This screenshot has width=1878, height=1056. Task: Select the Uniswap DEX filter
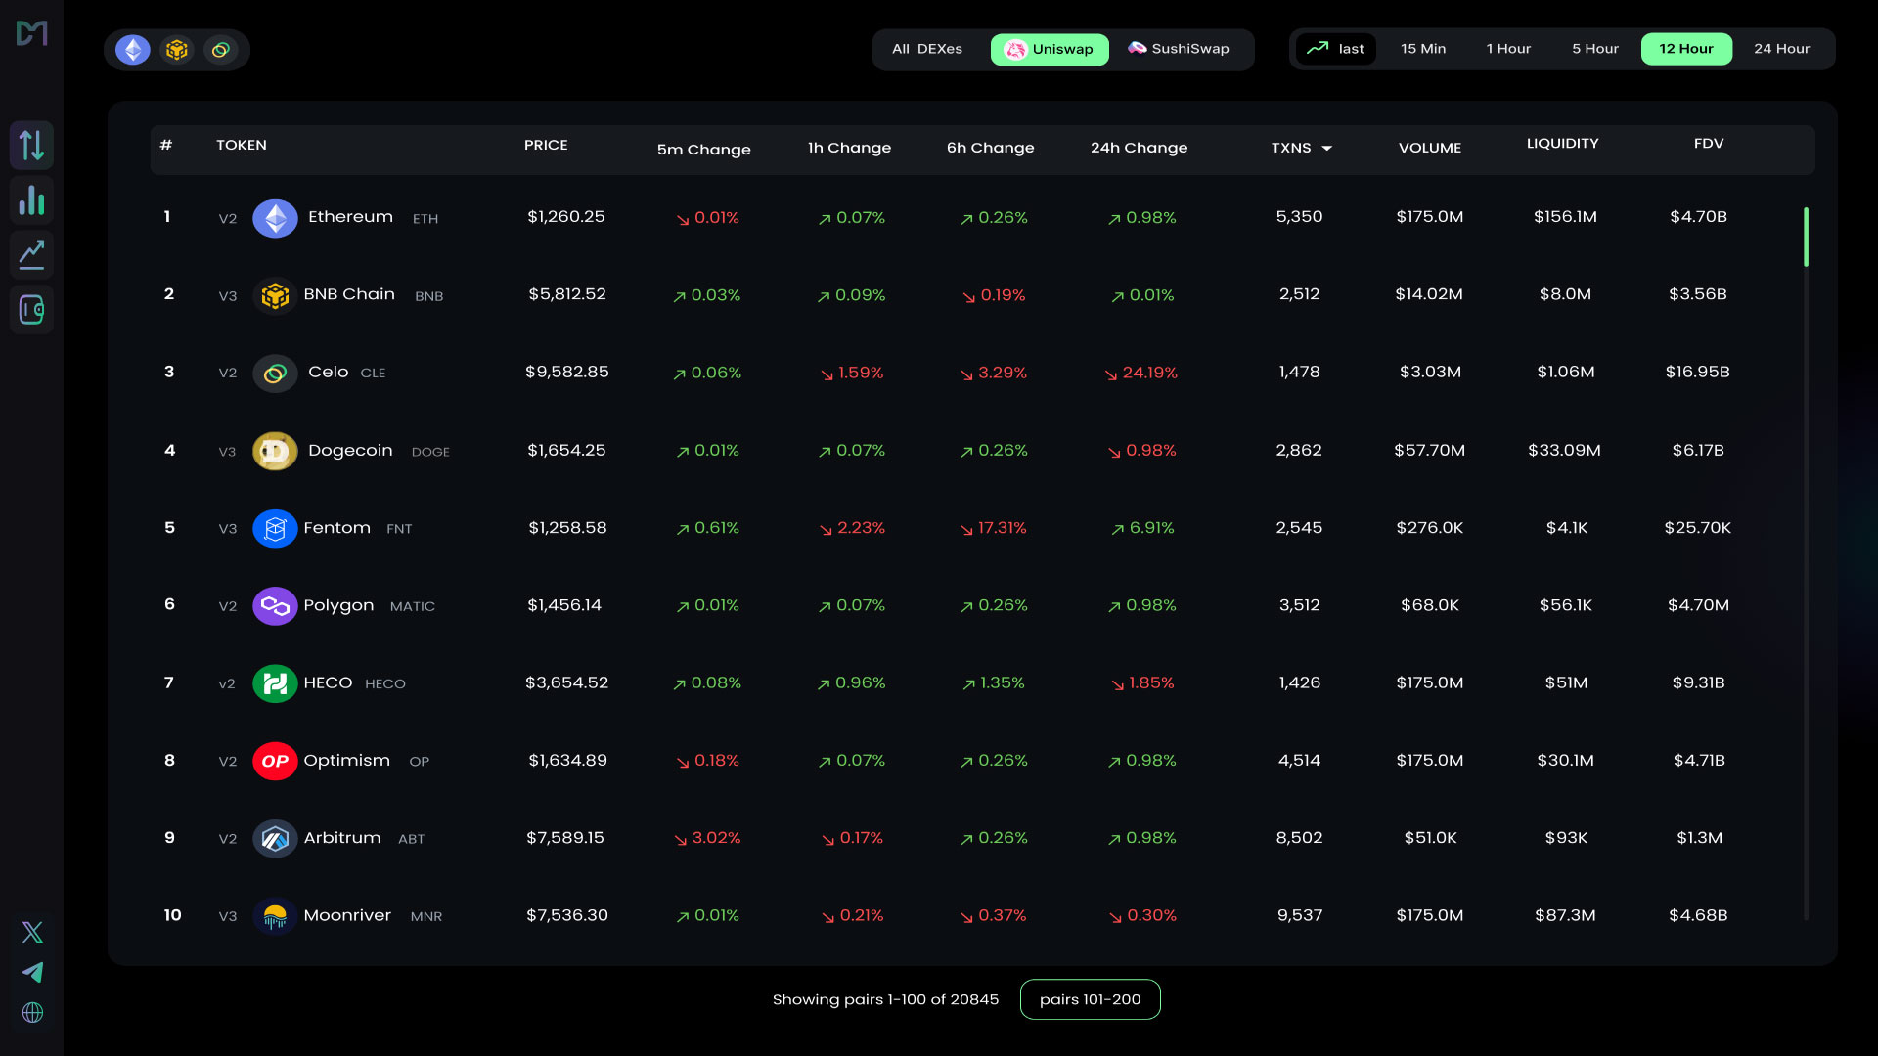(x=1050, y=49)
